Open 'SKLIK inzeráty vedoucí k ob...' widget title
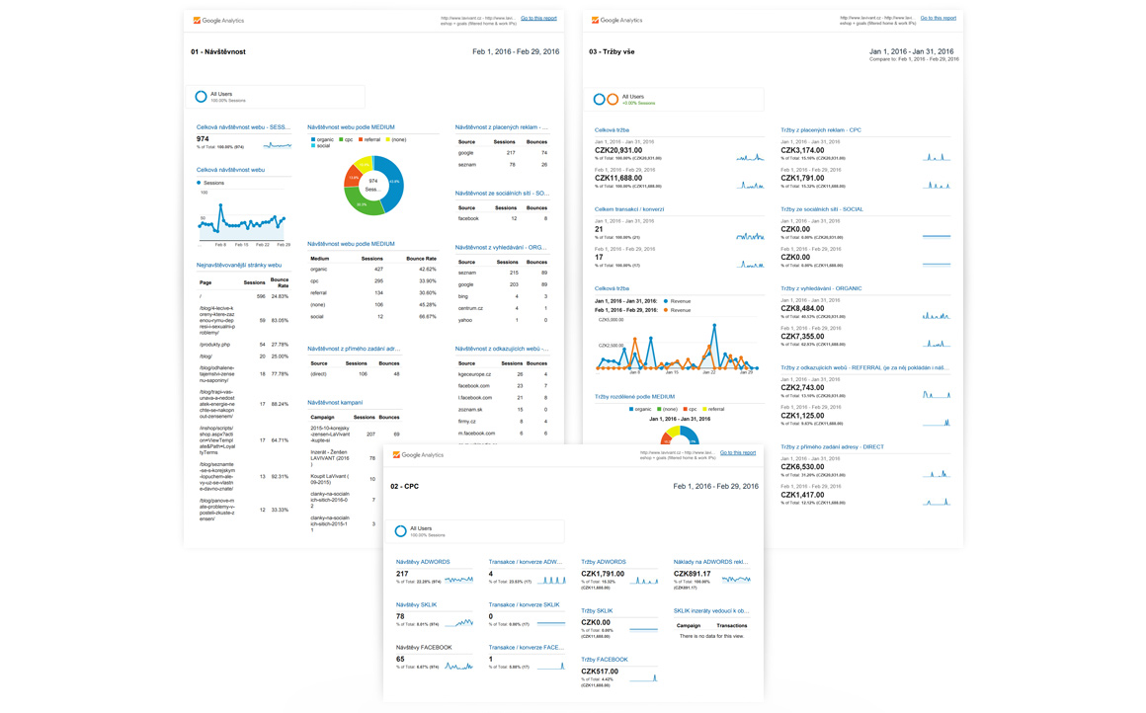1146x713 pixels. click(711, 610)
